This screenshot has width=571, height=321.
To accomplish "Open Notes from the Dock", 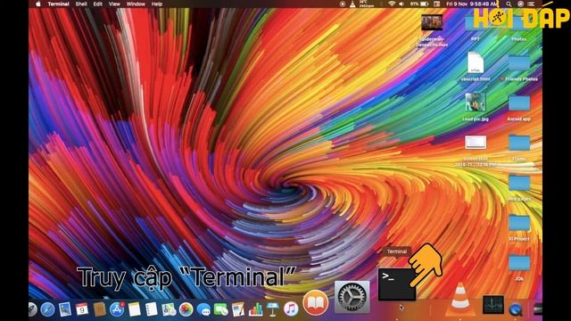I will tap(134, 309).
